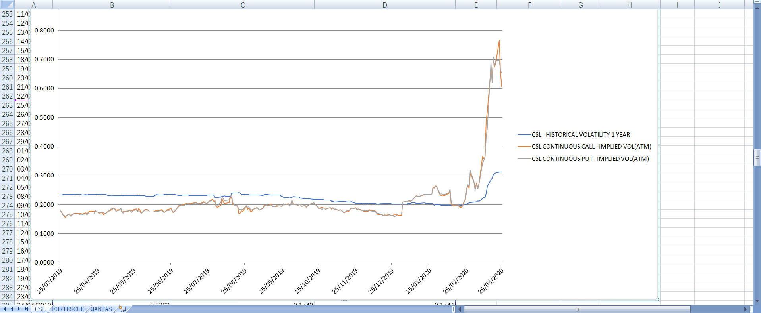This screenshot has height=313, width=761.
Task: Go to the next sheet tab arrow
Action: click(x=19, y=309)
